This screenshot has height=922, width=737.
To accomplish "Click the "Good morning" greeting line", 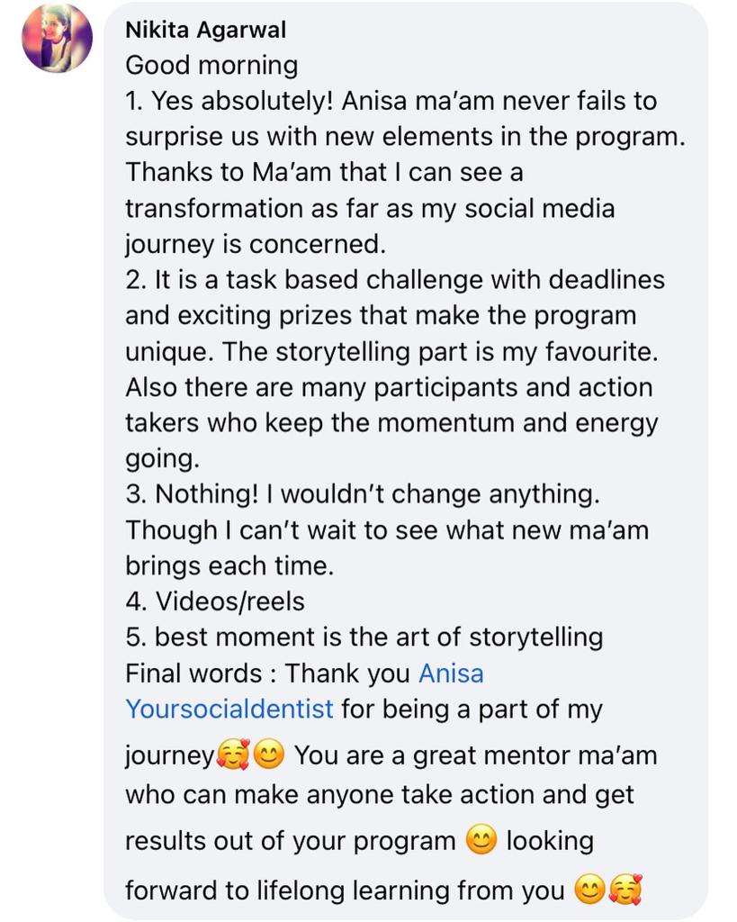I will coord(211,66).
